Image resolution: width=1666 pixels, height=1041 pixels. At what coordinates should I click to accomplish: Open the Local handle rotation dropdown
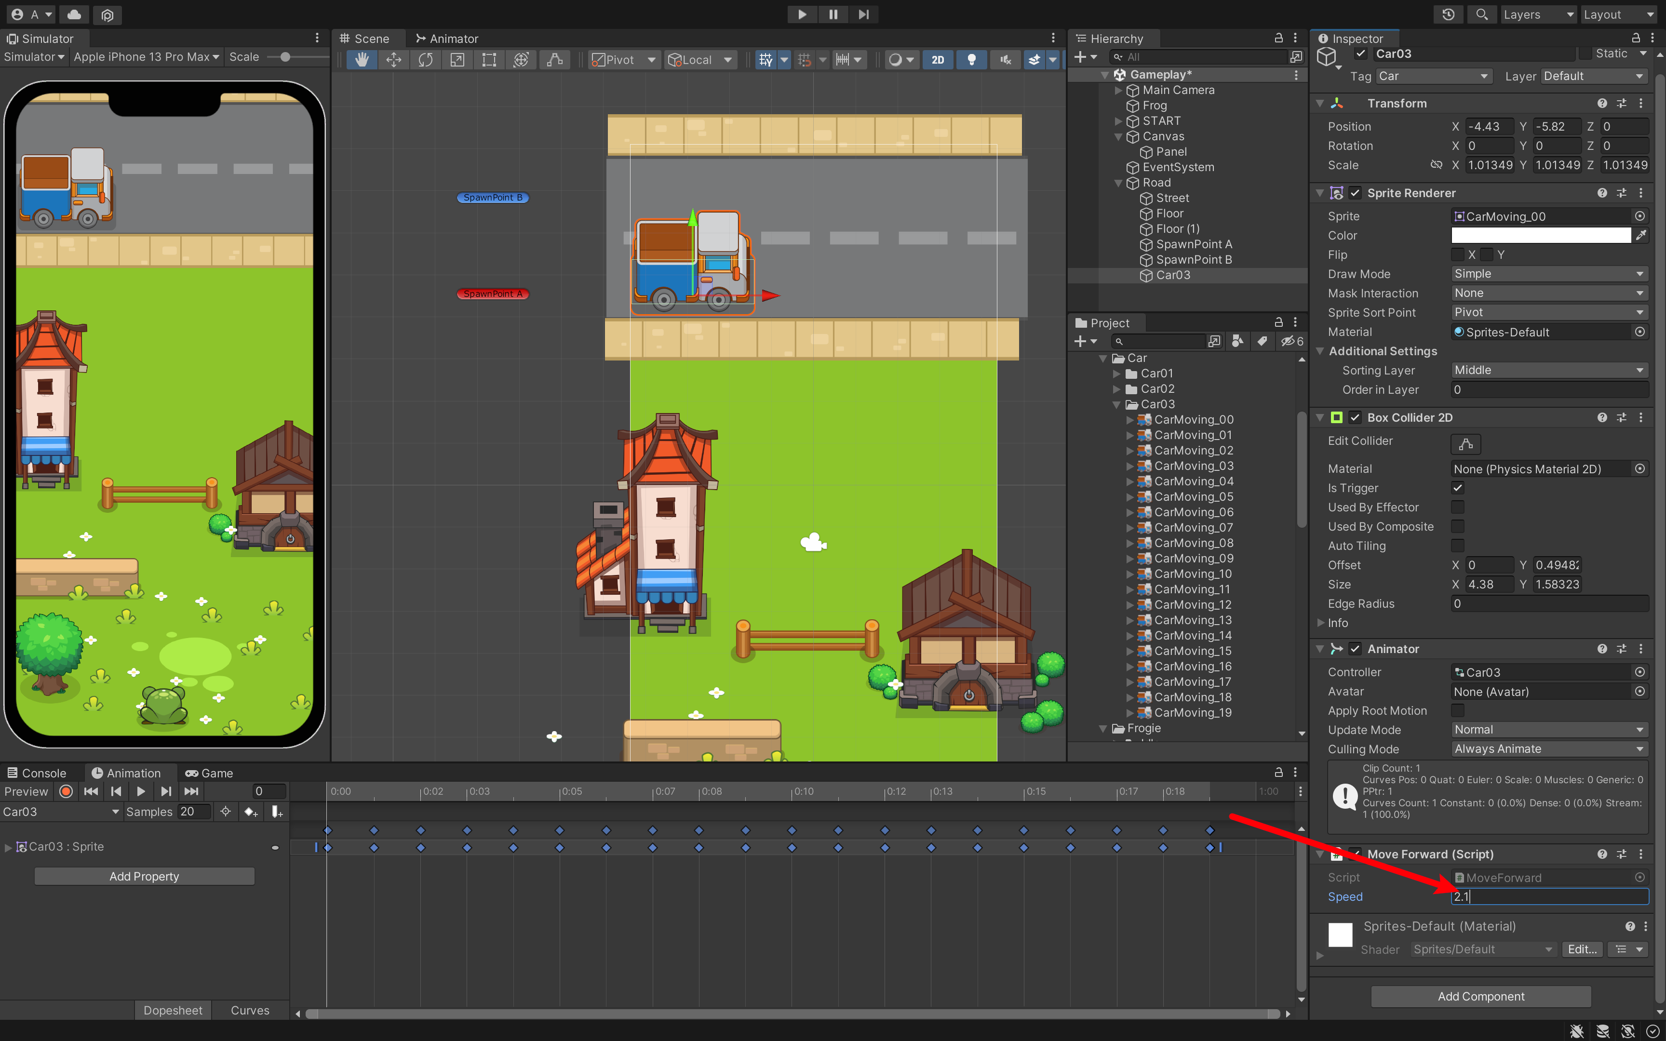click(701, 60)
